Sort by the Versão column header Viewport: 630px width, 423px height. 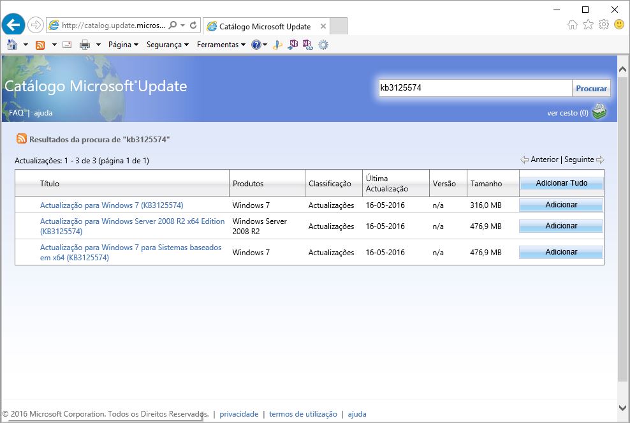point(444,183)
